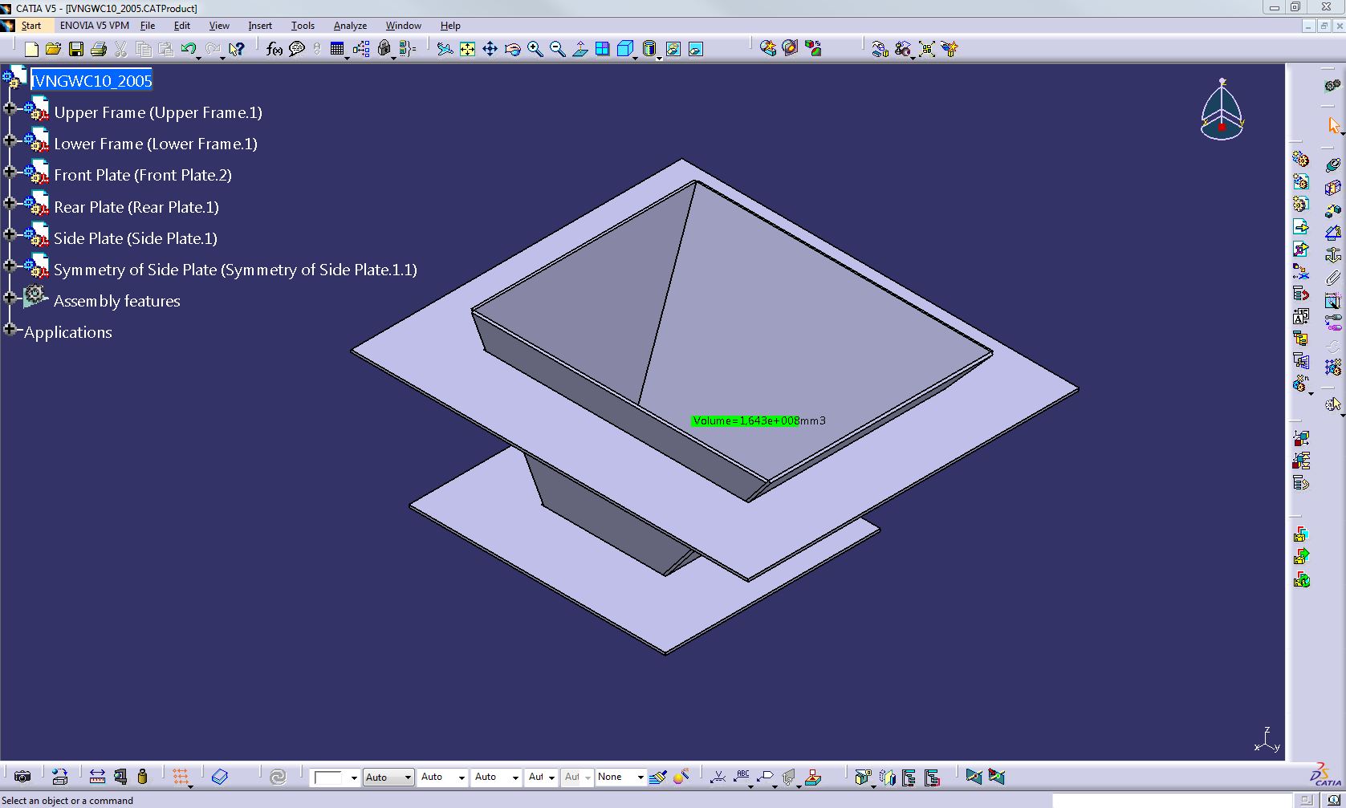The height and width of the screenshot is (808, 1346).
Task: Select Rear Plate (Rear Plate.1) tree item
Action: tap(136, 207)
